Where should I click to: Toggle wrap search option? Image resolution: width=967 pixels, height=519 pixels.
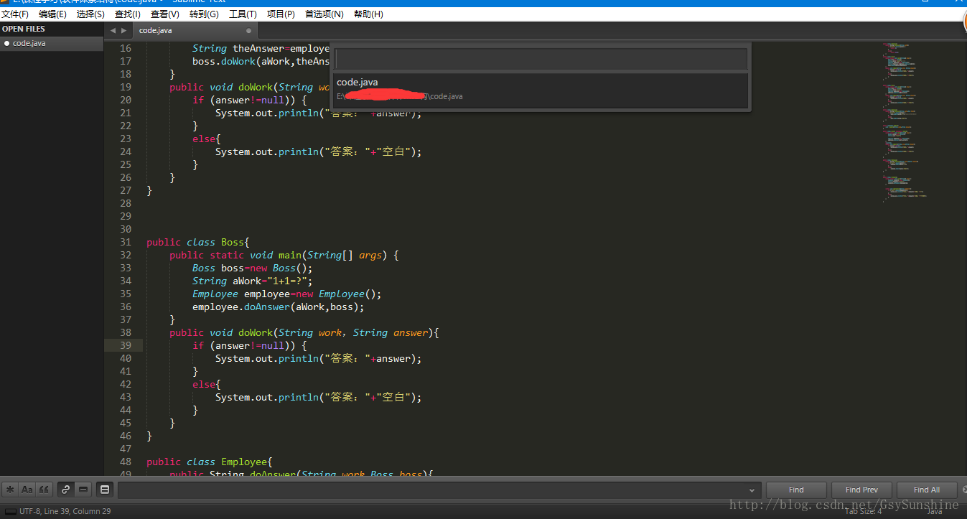tap(65, 490)
